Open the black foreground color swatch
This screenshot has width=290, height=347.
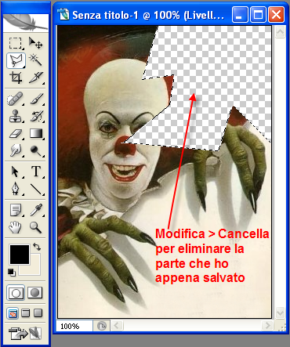pos(20,255)
